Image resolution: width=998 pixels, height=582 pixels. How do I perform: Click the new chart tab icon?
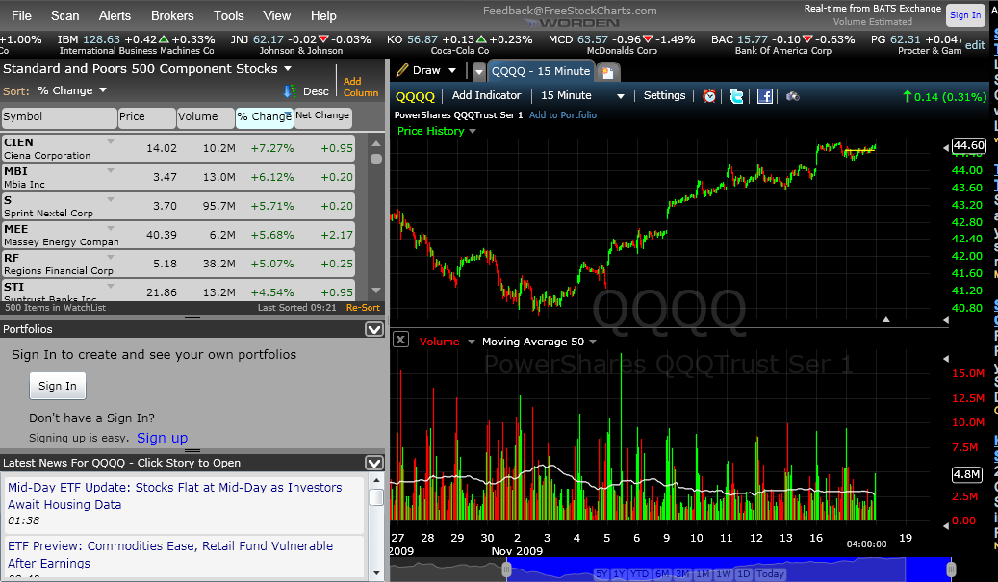608,72
